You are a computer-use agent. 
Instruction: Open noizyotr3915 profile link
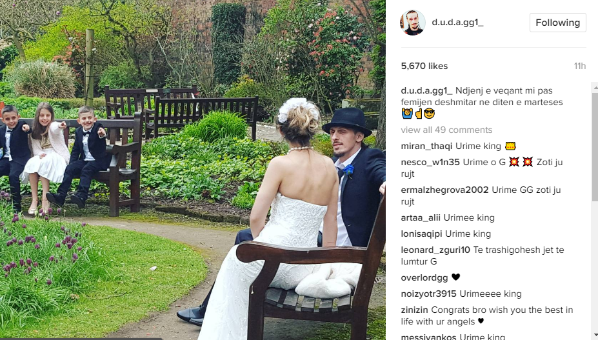pyautogui.click(x=428, y=294)
